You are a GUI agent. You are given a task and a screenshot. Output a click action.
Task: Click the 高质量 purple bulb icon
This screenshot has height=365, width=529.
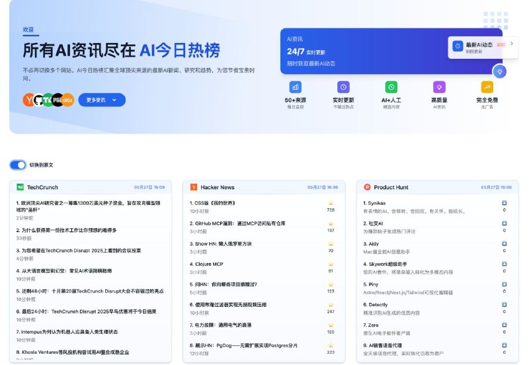tap(439, 87)
